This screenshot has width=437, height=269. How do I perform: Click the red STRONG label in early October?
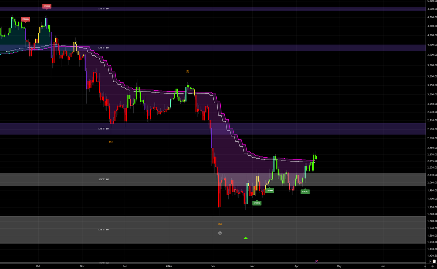tap(25, 19)
